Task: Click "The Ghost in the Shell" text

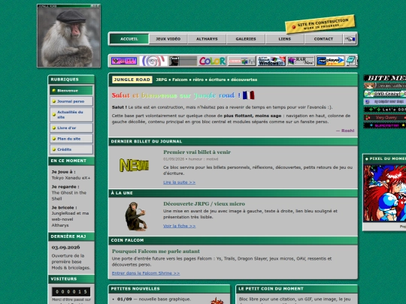Action: pyautogui.click(x=69, y=196)
